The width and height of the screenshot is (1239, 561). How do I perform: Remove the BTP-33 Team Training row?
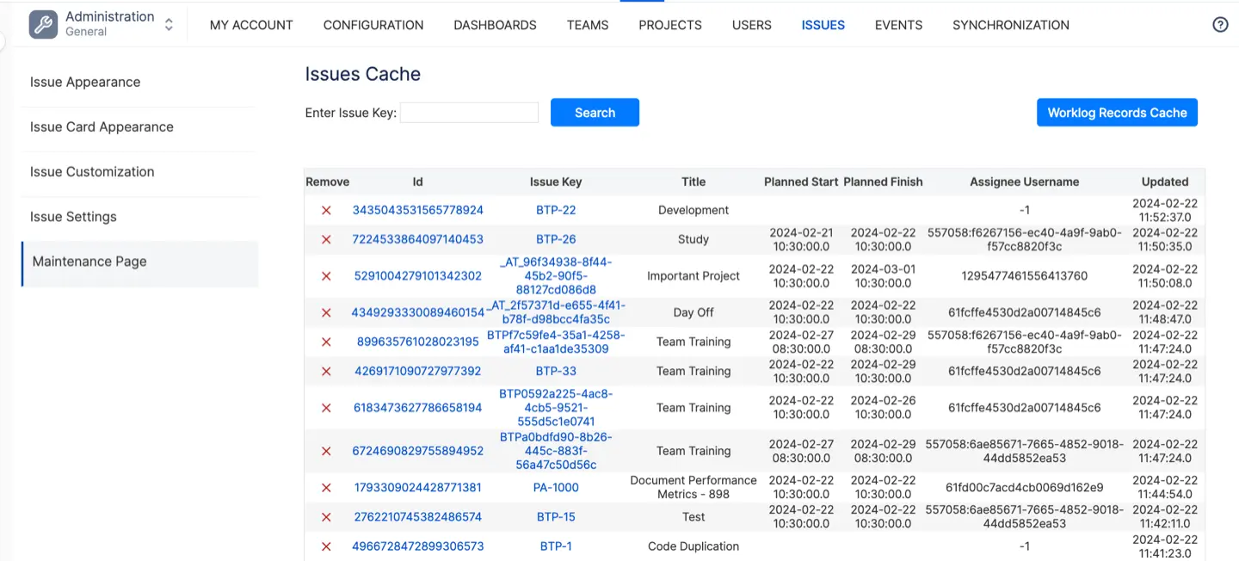[326, 371]
